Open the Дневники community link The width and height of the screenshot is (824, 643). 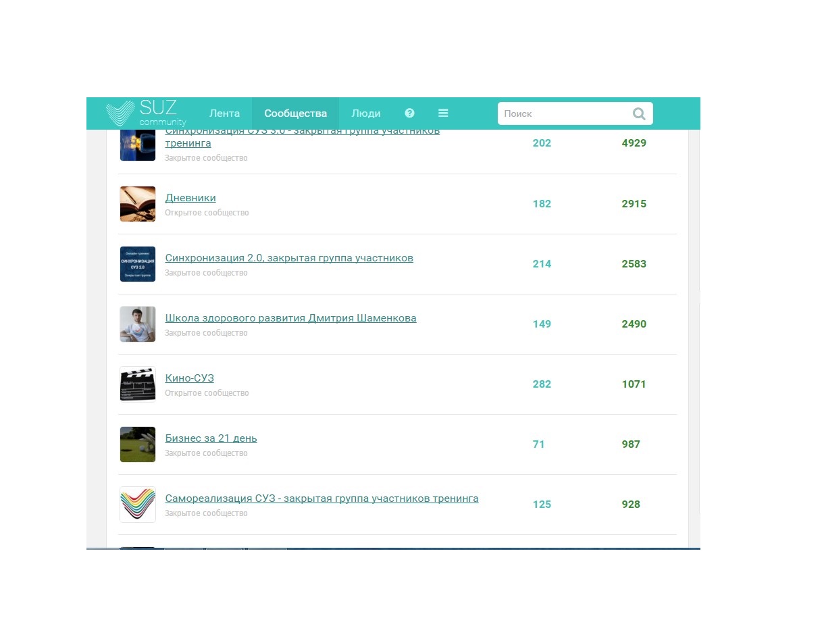(190, 198)
